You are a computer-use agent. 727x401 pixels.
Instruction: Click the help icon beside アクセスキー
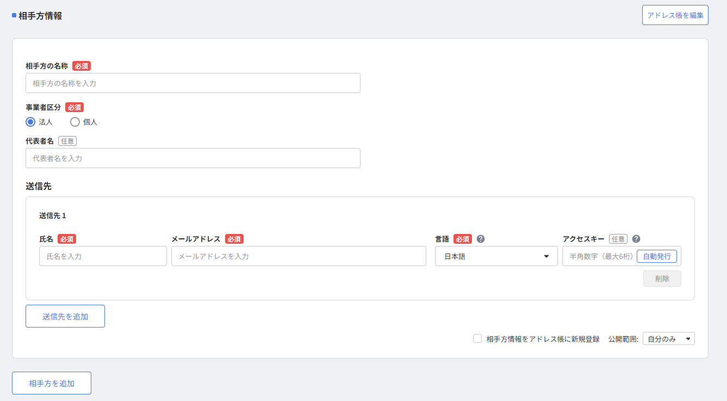[x=636, y=239]
